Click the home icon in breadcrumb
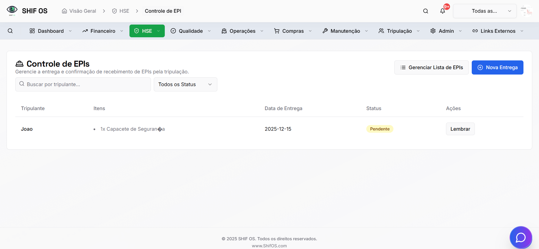 click(x=64, y=11)
